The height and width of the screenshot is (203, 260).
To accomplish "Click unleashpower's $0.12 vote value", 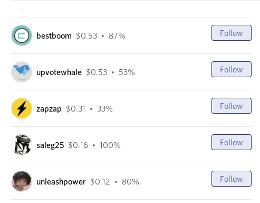I will click(x=100, y=182).
